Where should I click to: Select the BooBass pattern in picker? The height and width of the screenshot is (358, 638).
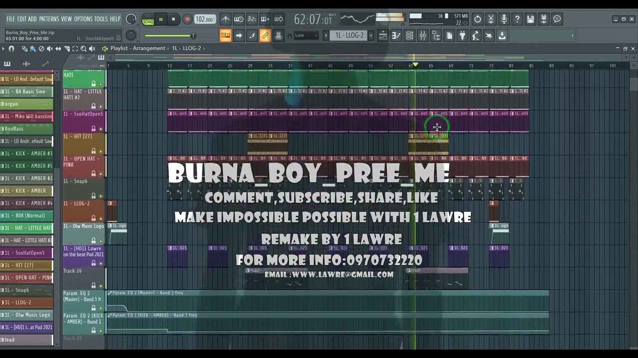pos(26,129)
